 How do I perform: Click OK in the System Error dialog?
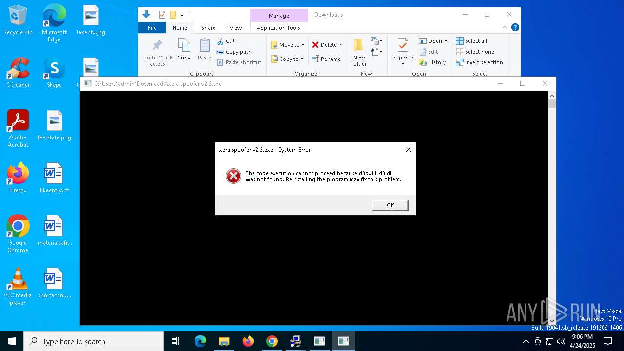390,205
